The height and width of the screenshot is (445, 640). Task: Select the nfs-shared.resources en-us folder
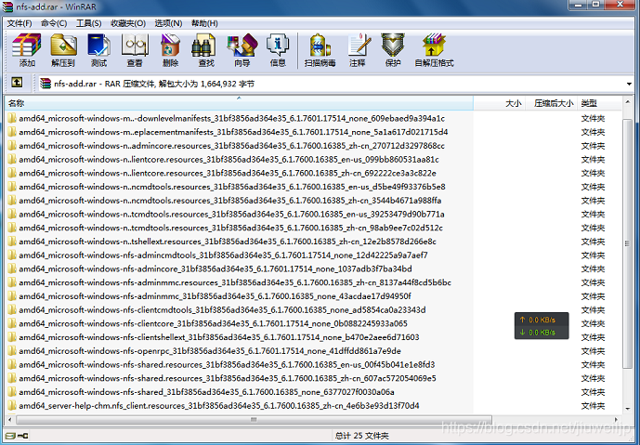click(227, 364)
